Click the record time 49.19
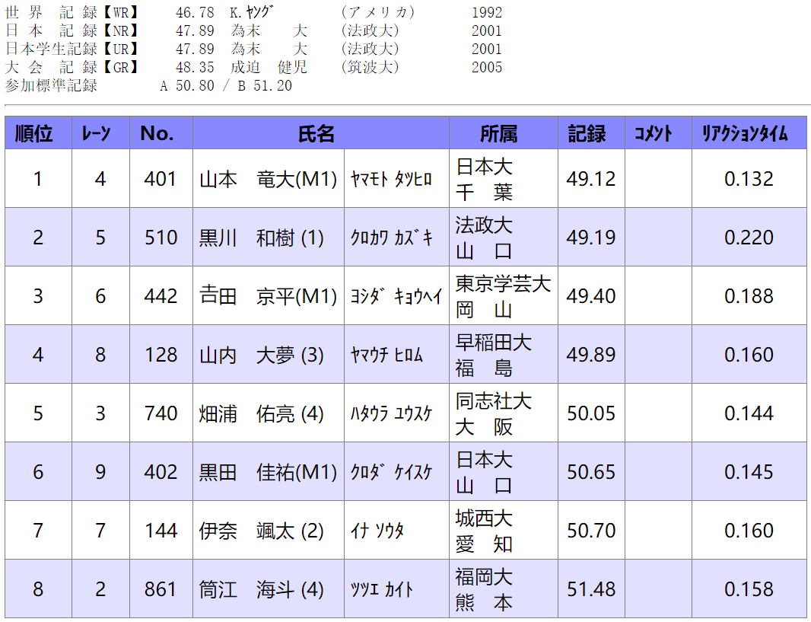 pyautogui.click(x=591, y=238)
